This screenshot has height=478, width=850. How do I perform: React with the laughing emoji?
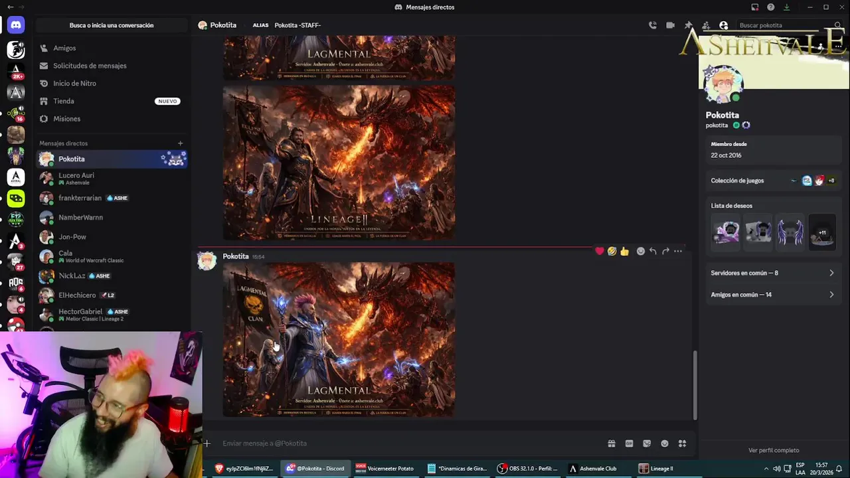coord(612,251)
